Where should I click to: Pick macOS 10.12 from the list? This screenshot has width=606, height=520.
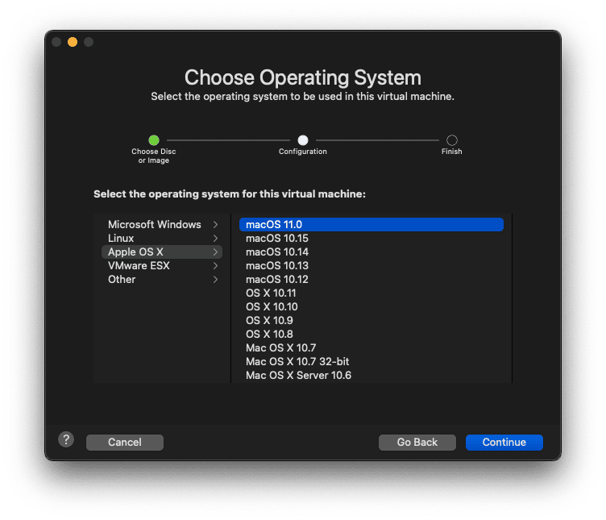(x=371, y=280)
